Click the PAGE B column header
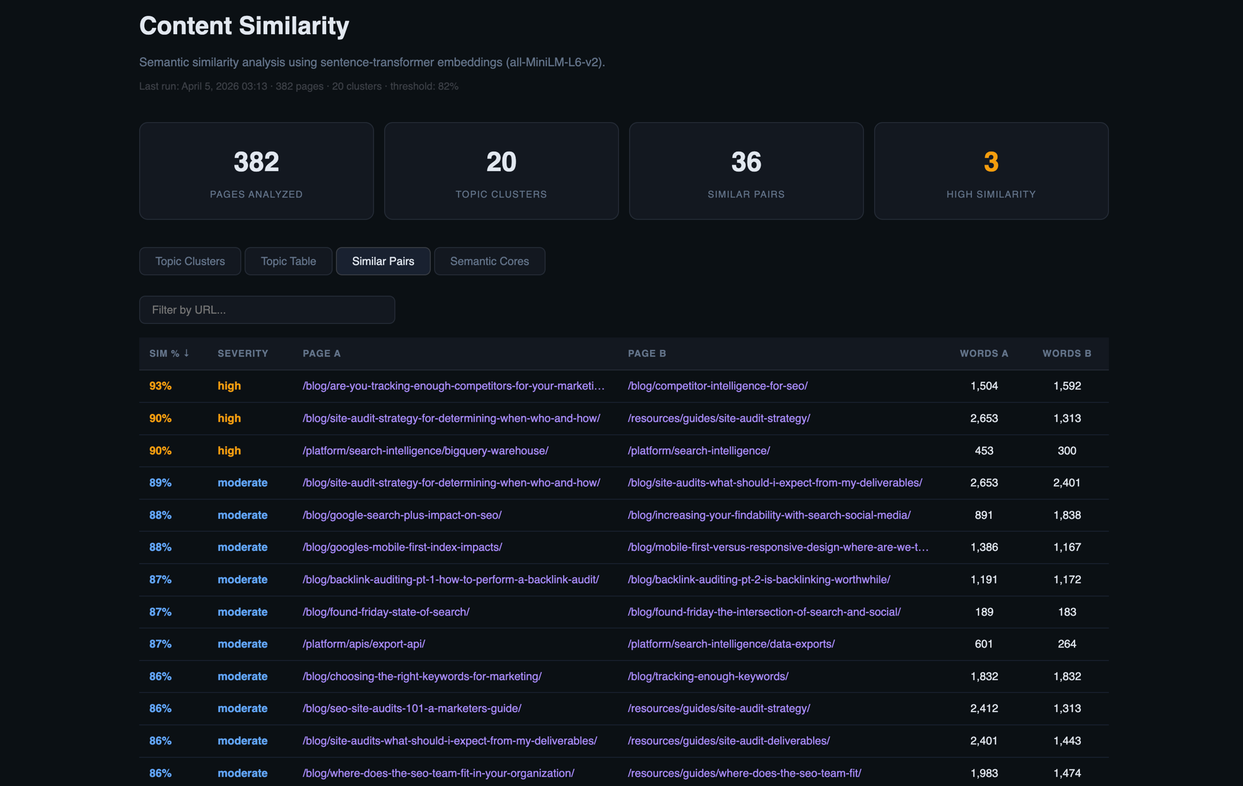The height and width of the screenshot is (786, 1243). [646, 353]
